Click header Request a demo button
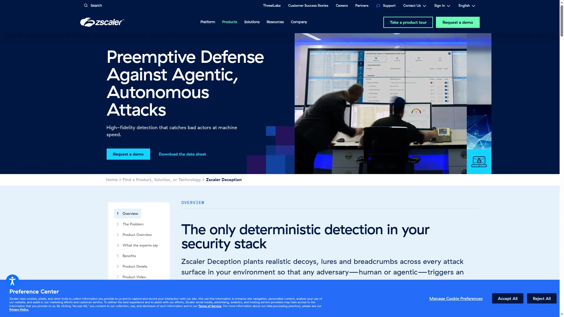This screenshot has width=564, height=317. point(457,22)
